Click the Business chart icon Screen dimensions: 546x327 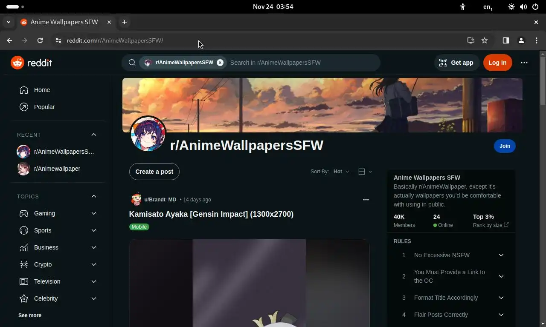[24, 247]
